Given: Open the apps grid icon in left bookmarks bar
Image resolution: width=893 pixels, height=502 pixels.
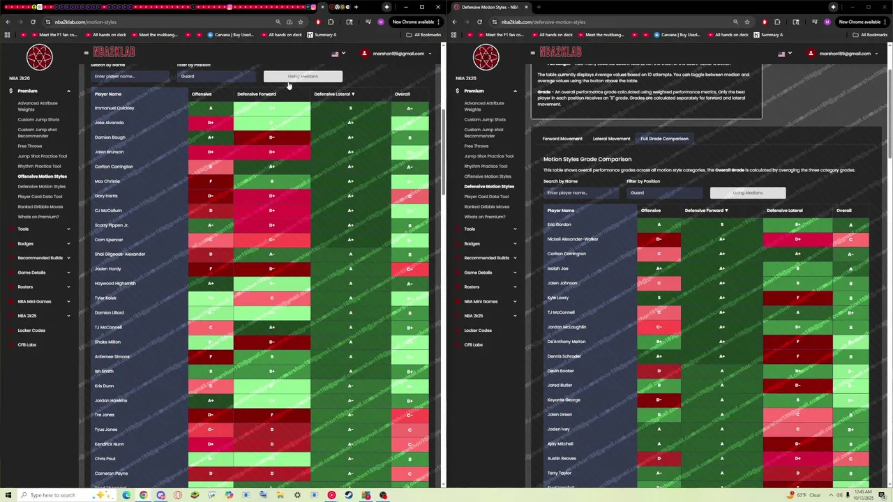Looking at the screenshot, I should pyautogui.click(x=8, y=35).
